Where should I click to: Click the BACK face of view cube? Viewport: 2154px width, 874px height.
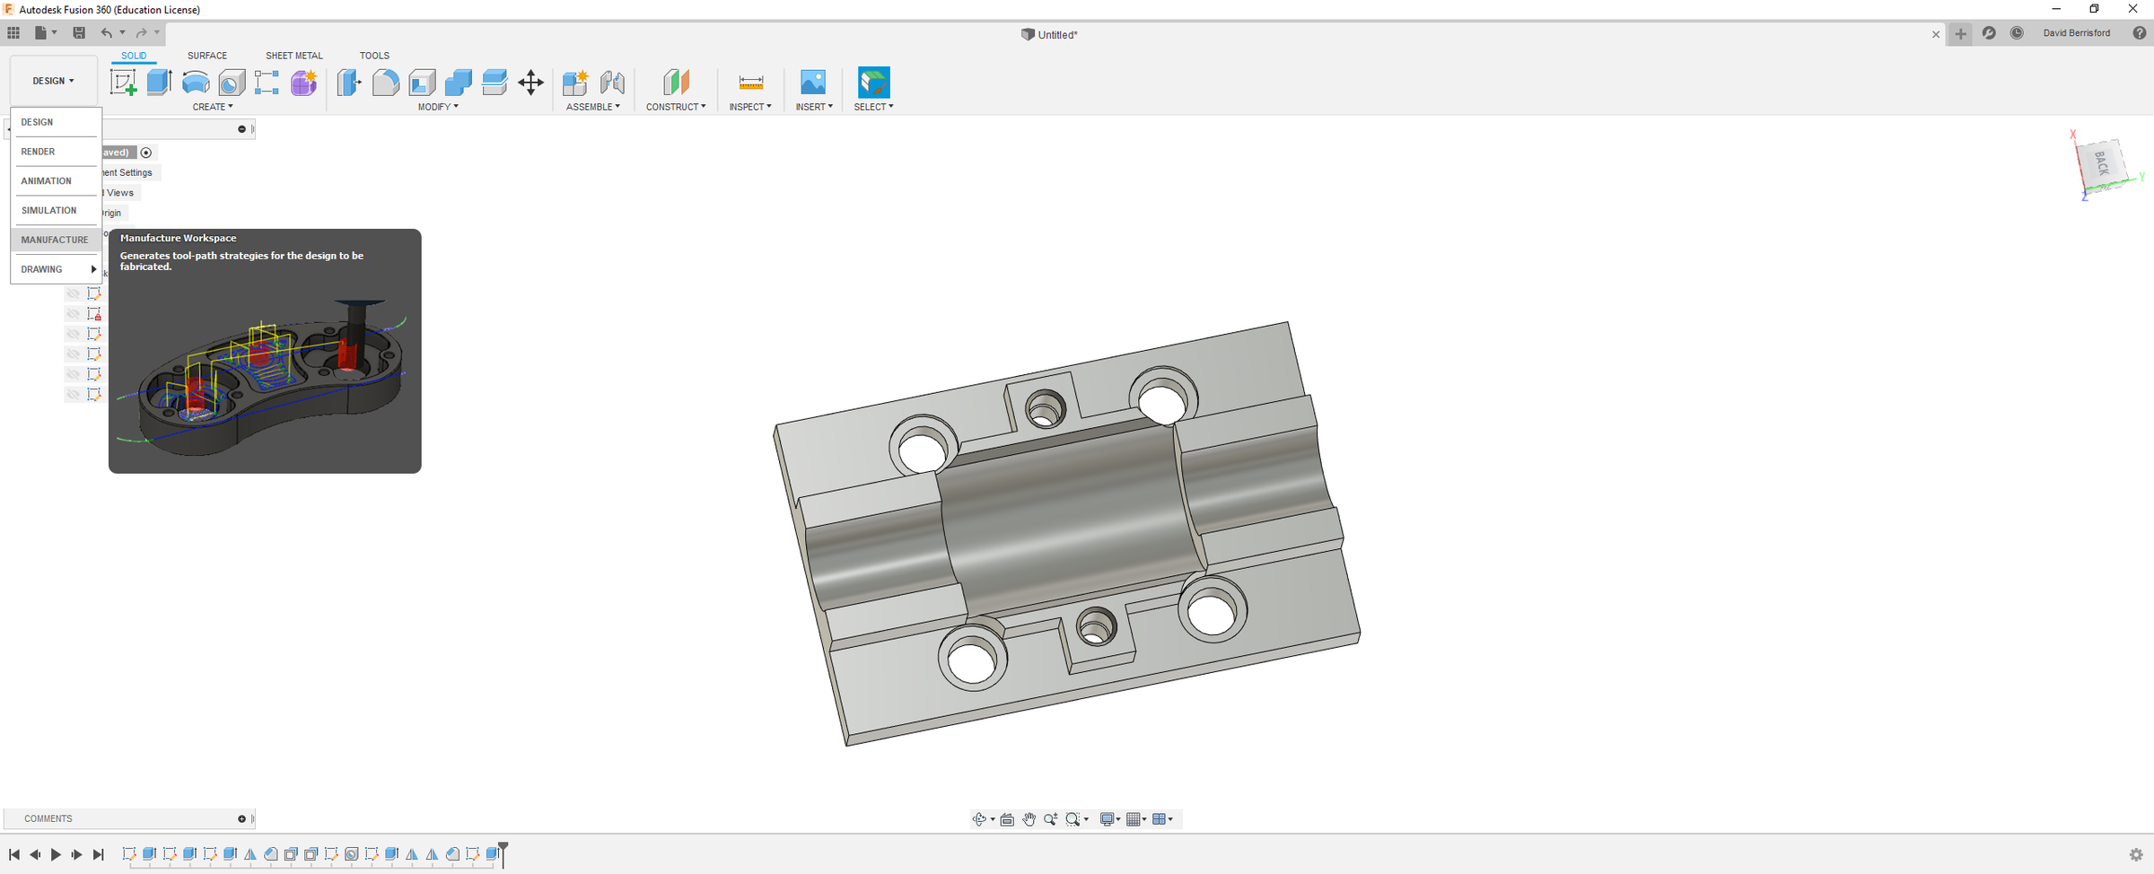(x=2101, y=163)
